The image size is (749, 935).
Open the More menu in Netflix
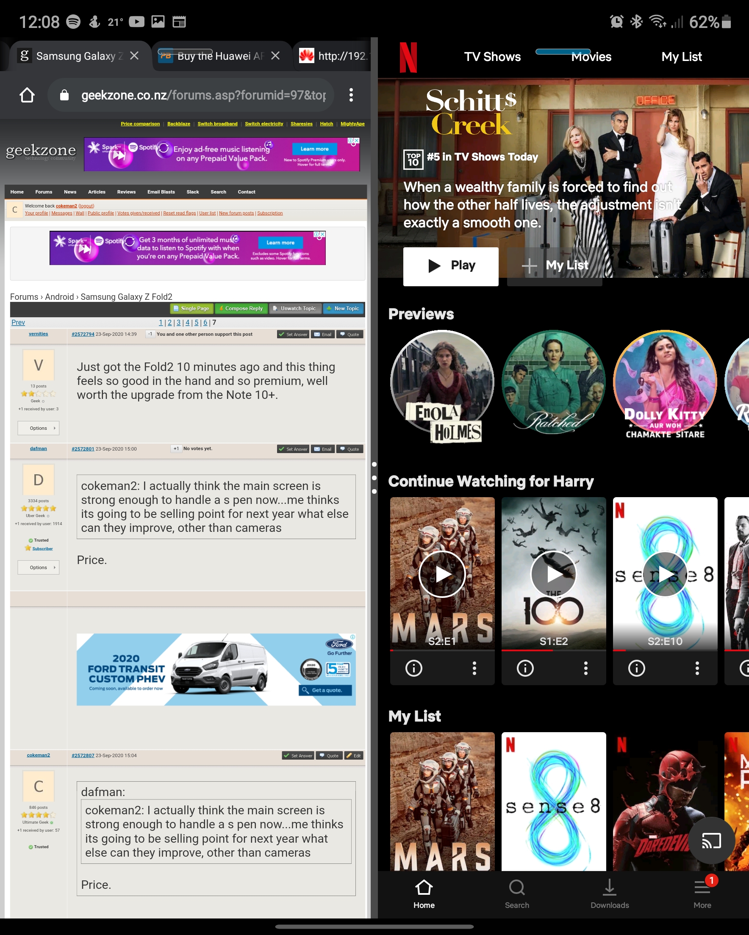702,894
